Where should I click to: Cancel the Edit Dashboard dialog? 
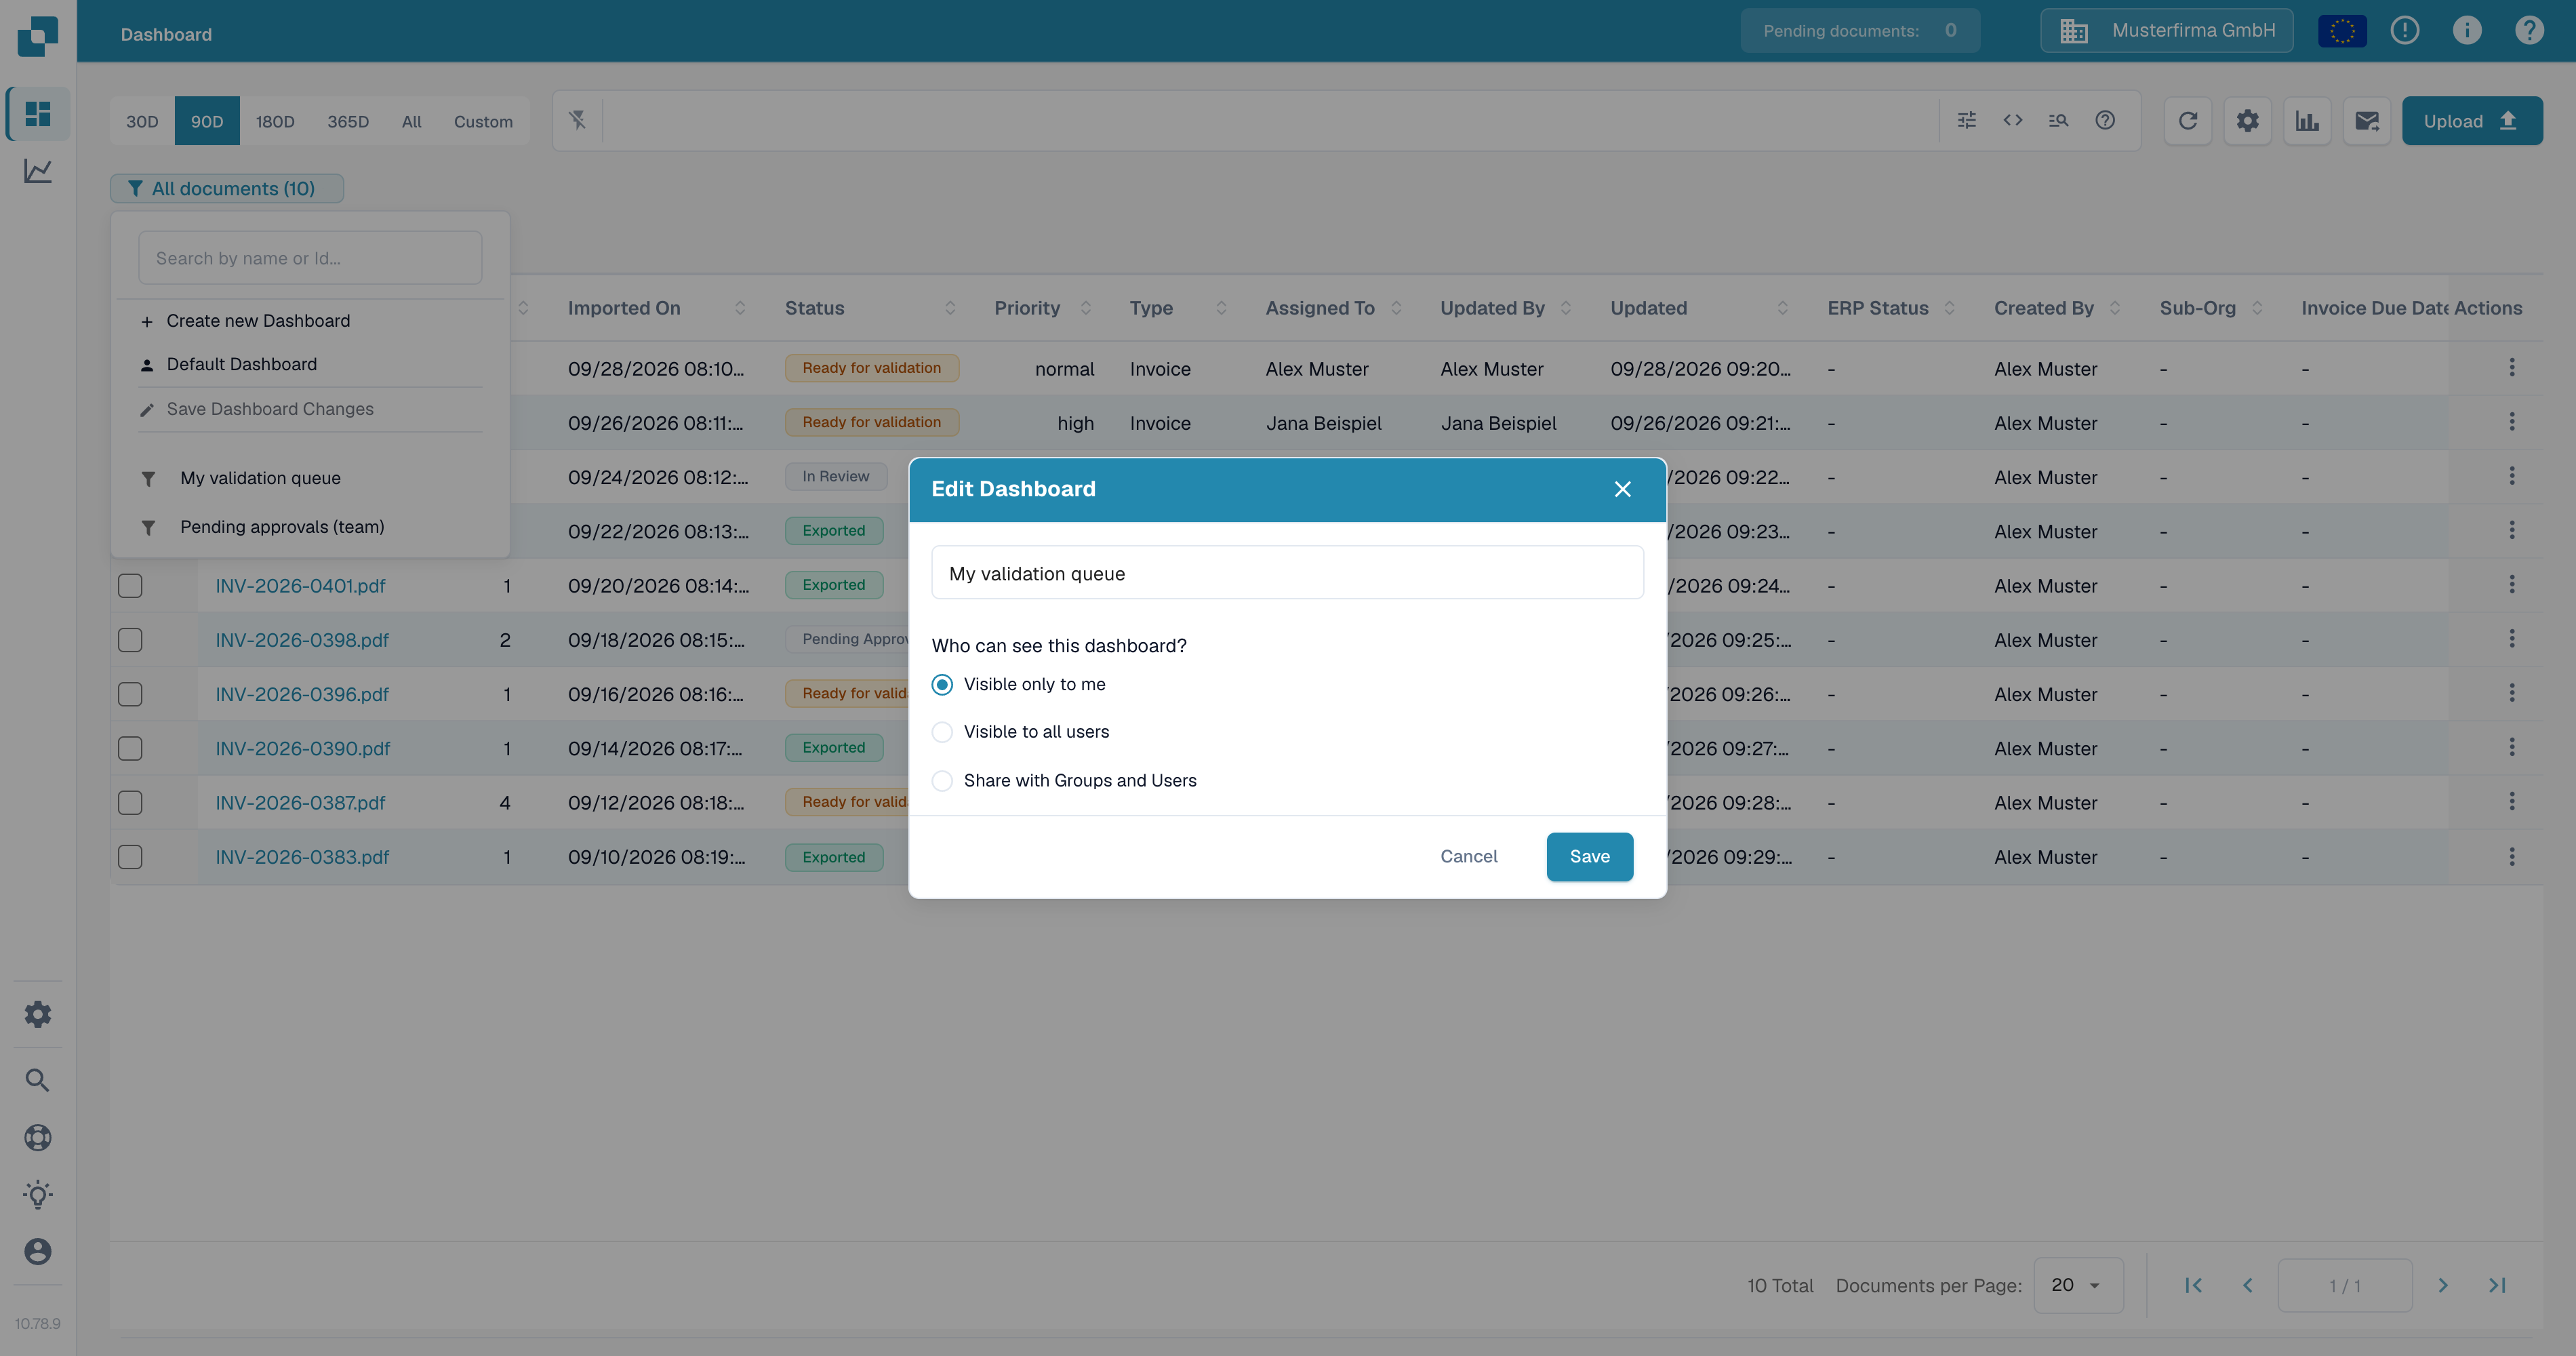1469,857
